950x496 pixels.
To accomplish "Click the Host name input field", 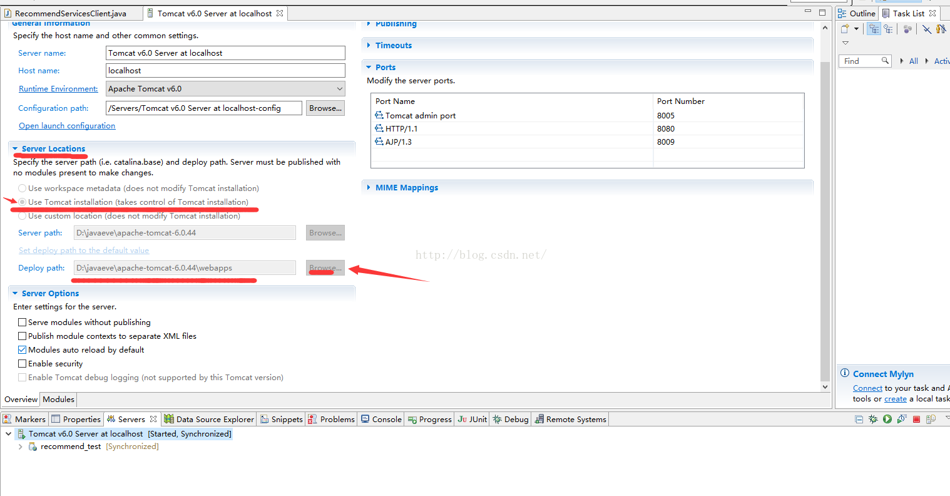I will tap(225, 71).
